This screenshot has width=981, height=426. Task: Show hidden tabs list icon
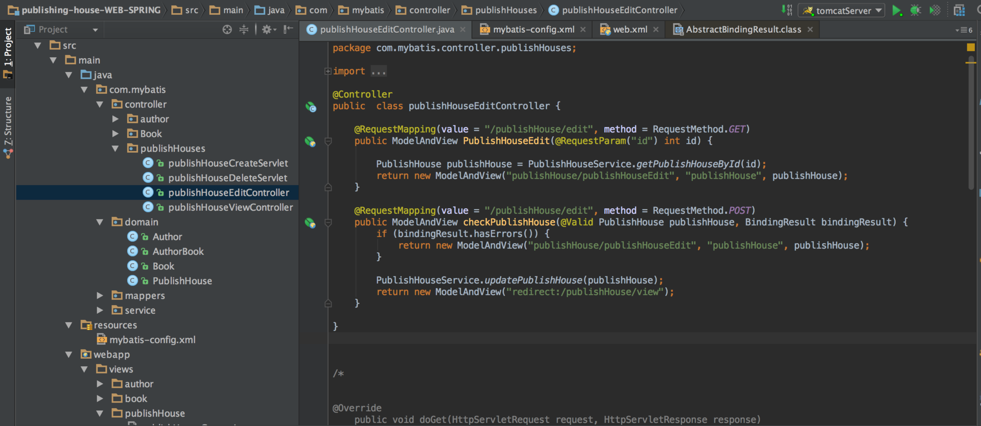[x=964, y=30]
